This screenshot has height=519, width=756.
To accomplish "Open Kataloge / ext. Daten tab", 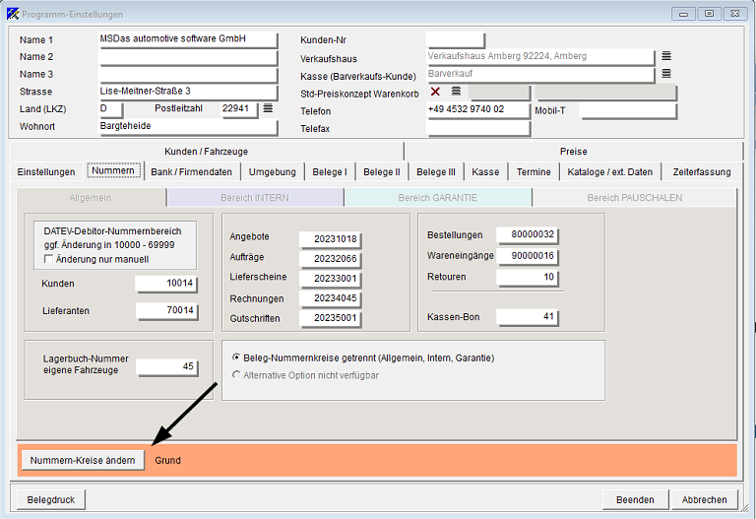I will click(x=610, y=171).
